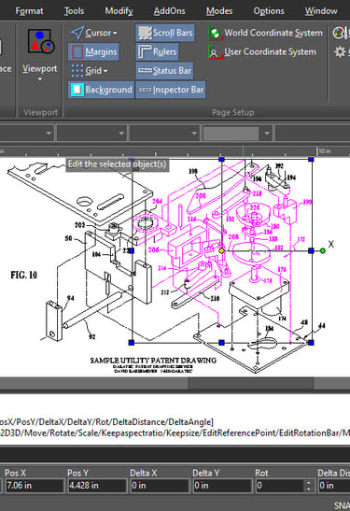350x511 pixels.
Task: Toggle the Scroll Bars display
Action: tap(165, 33)
